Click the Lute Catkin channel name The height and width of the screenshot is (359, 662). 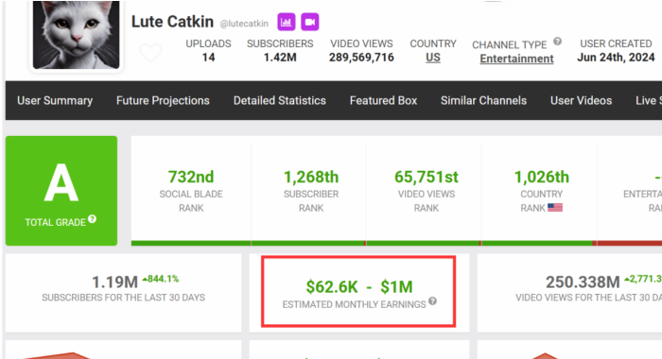pyautogui.click(x=172, y=22)
